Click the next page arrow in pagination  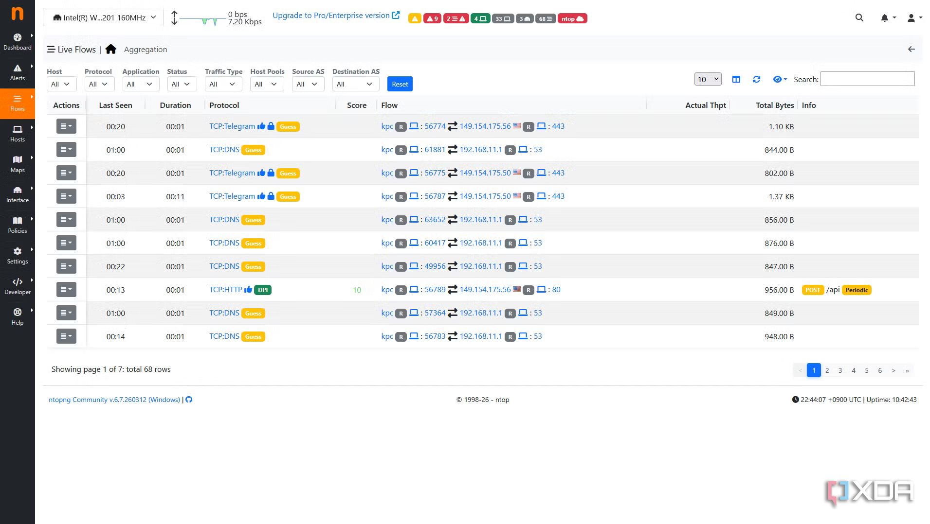[894, 370]
